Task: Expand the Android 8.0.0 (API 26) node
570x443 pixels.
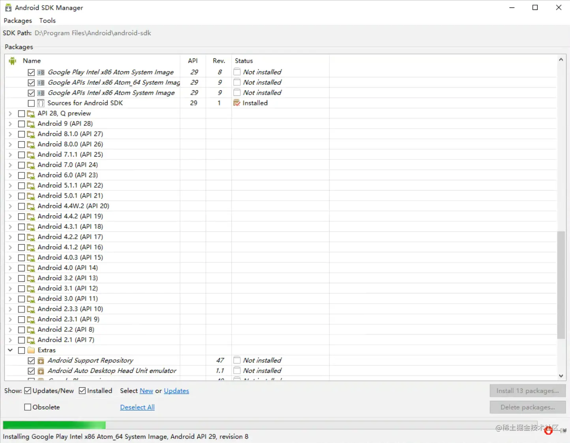Action: 10,144
